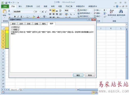Screen dimensions: 129x95
Task: Open the 开发工具 ribbon tab
Action: click(x=69, y=6)
